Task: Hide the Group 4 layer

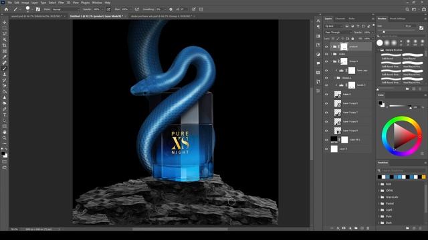Action: click(x=326, y=61)
